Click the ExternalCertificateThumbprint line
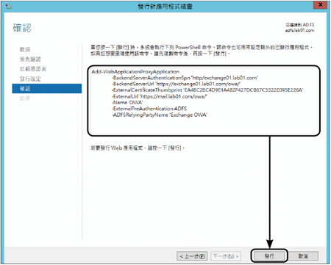This screenshot has height=265, width=331. 207,90
